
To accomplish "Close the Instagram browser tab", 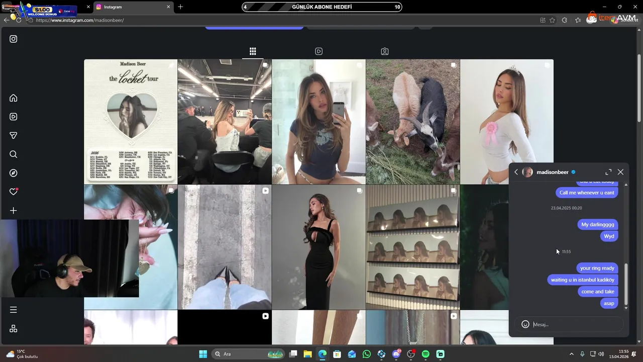I will tap(168, 7).
